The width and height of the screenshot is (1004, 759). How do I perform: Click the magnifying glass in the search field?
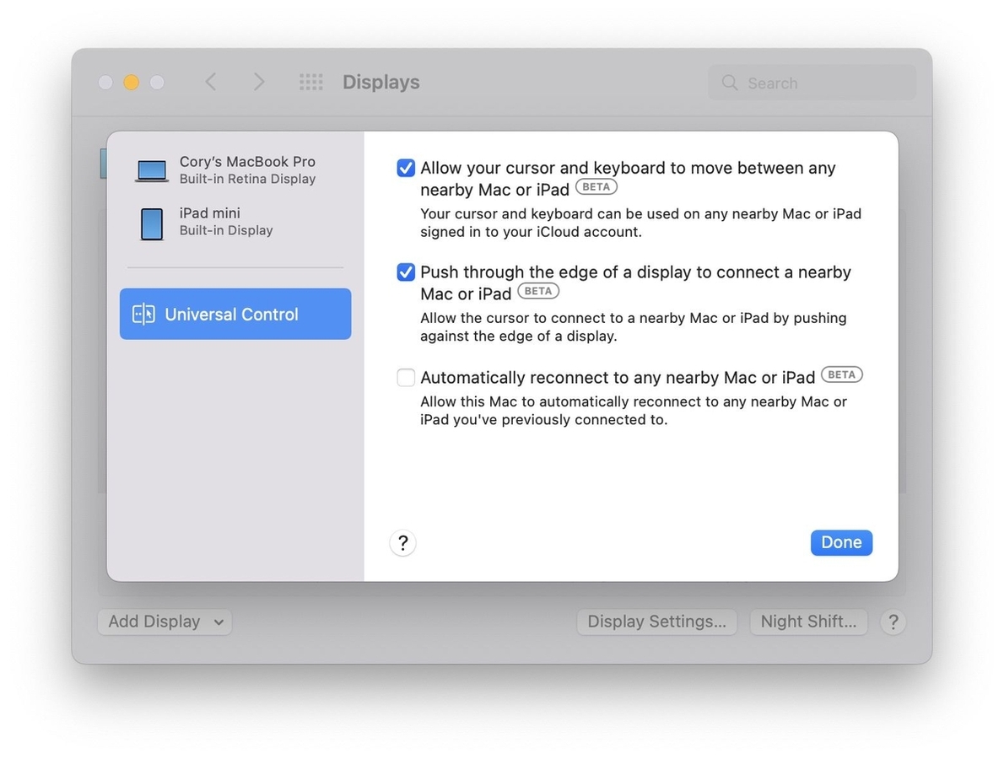729,83
